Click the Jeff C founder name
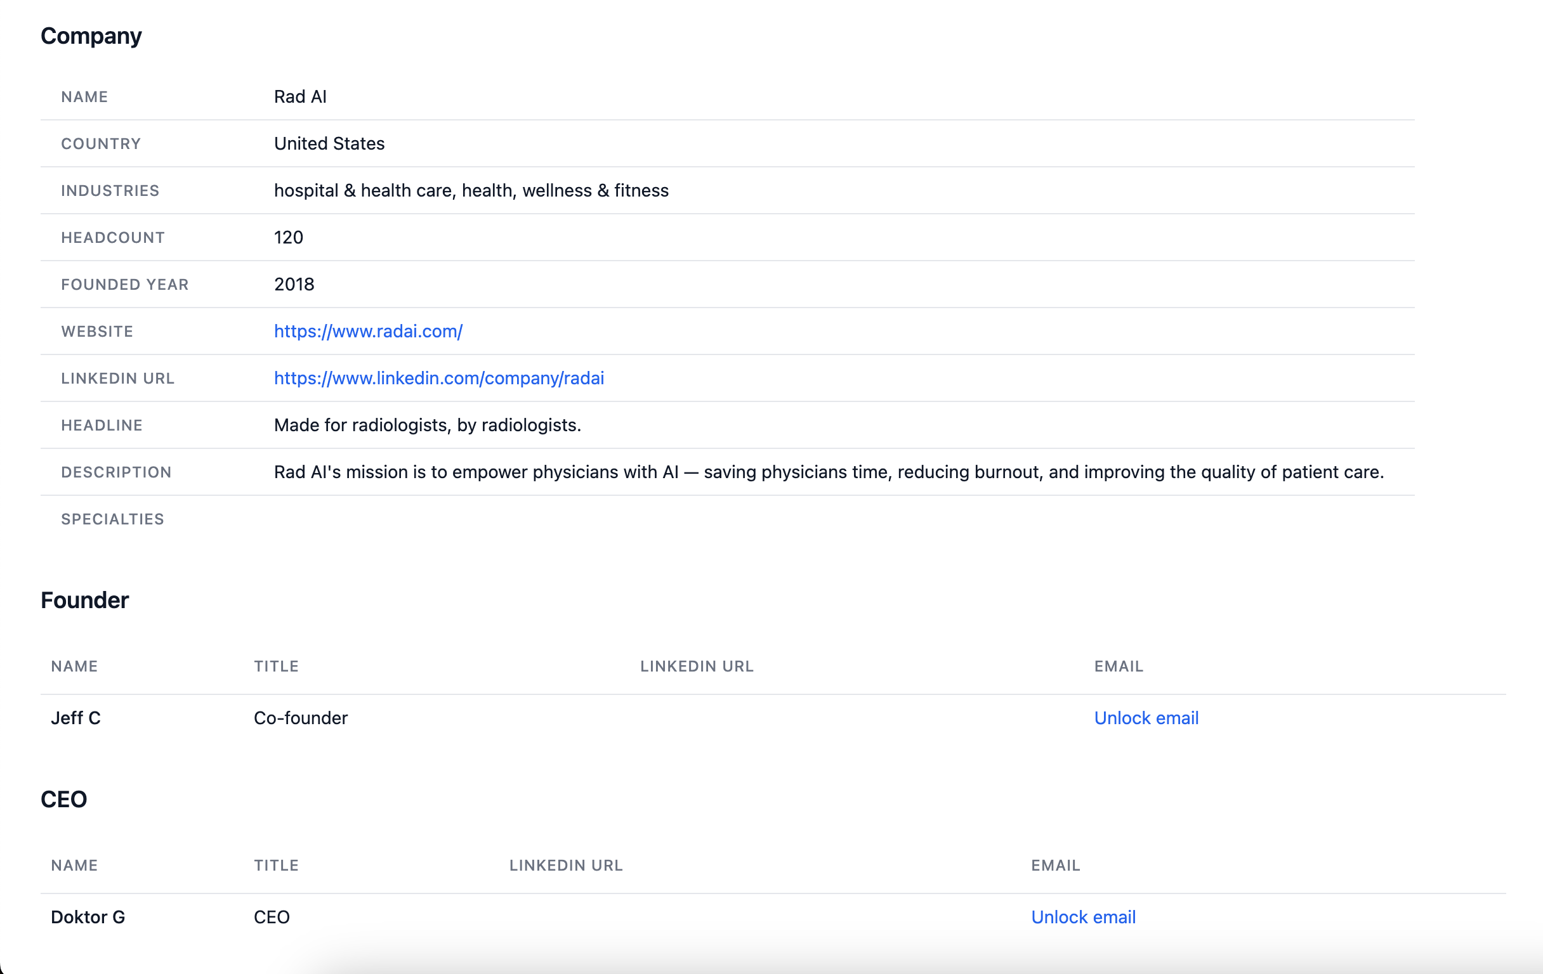 click(x=76, y=718)
